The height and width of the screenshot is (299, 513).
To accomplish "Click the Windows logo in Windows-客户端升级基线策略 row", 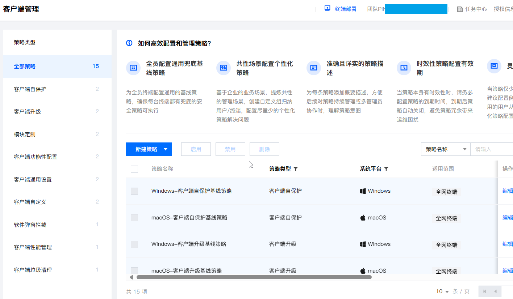I will pos(363,244).
